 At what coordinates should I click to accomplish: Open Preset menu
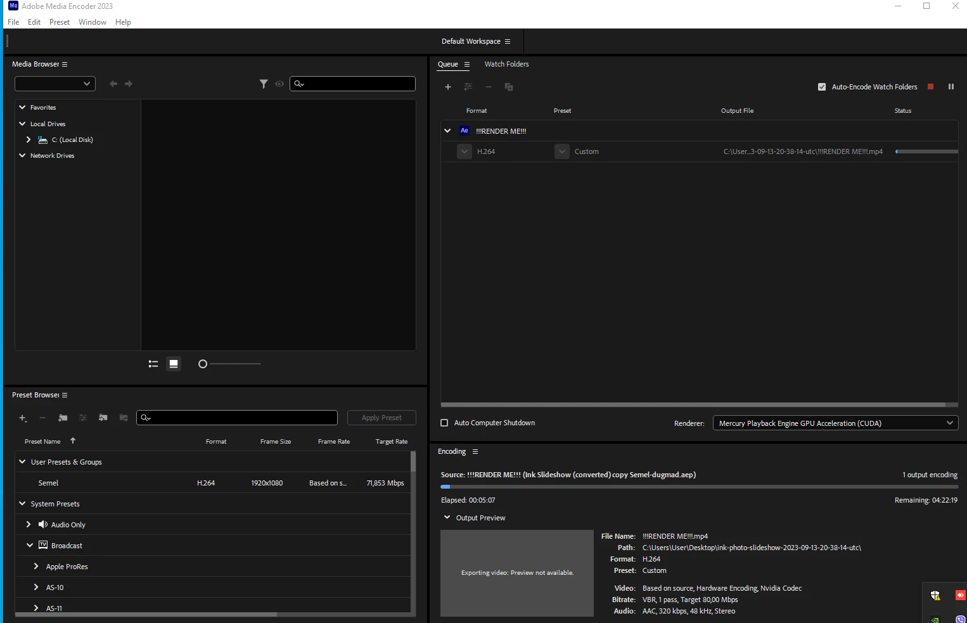click(60, 22)
